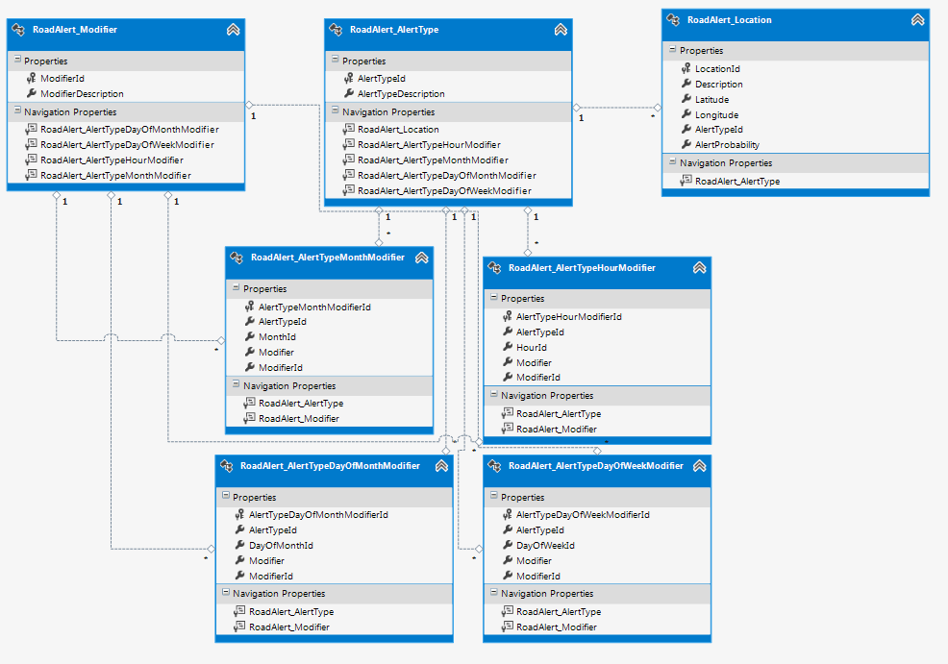Click wrench icon next to DayOfWeekId
The width and height of the screenshot is (948, 664).
pyautogui.click(x=507, y=546)
